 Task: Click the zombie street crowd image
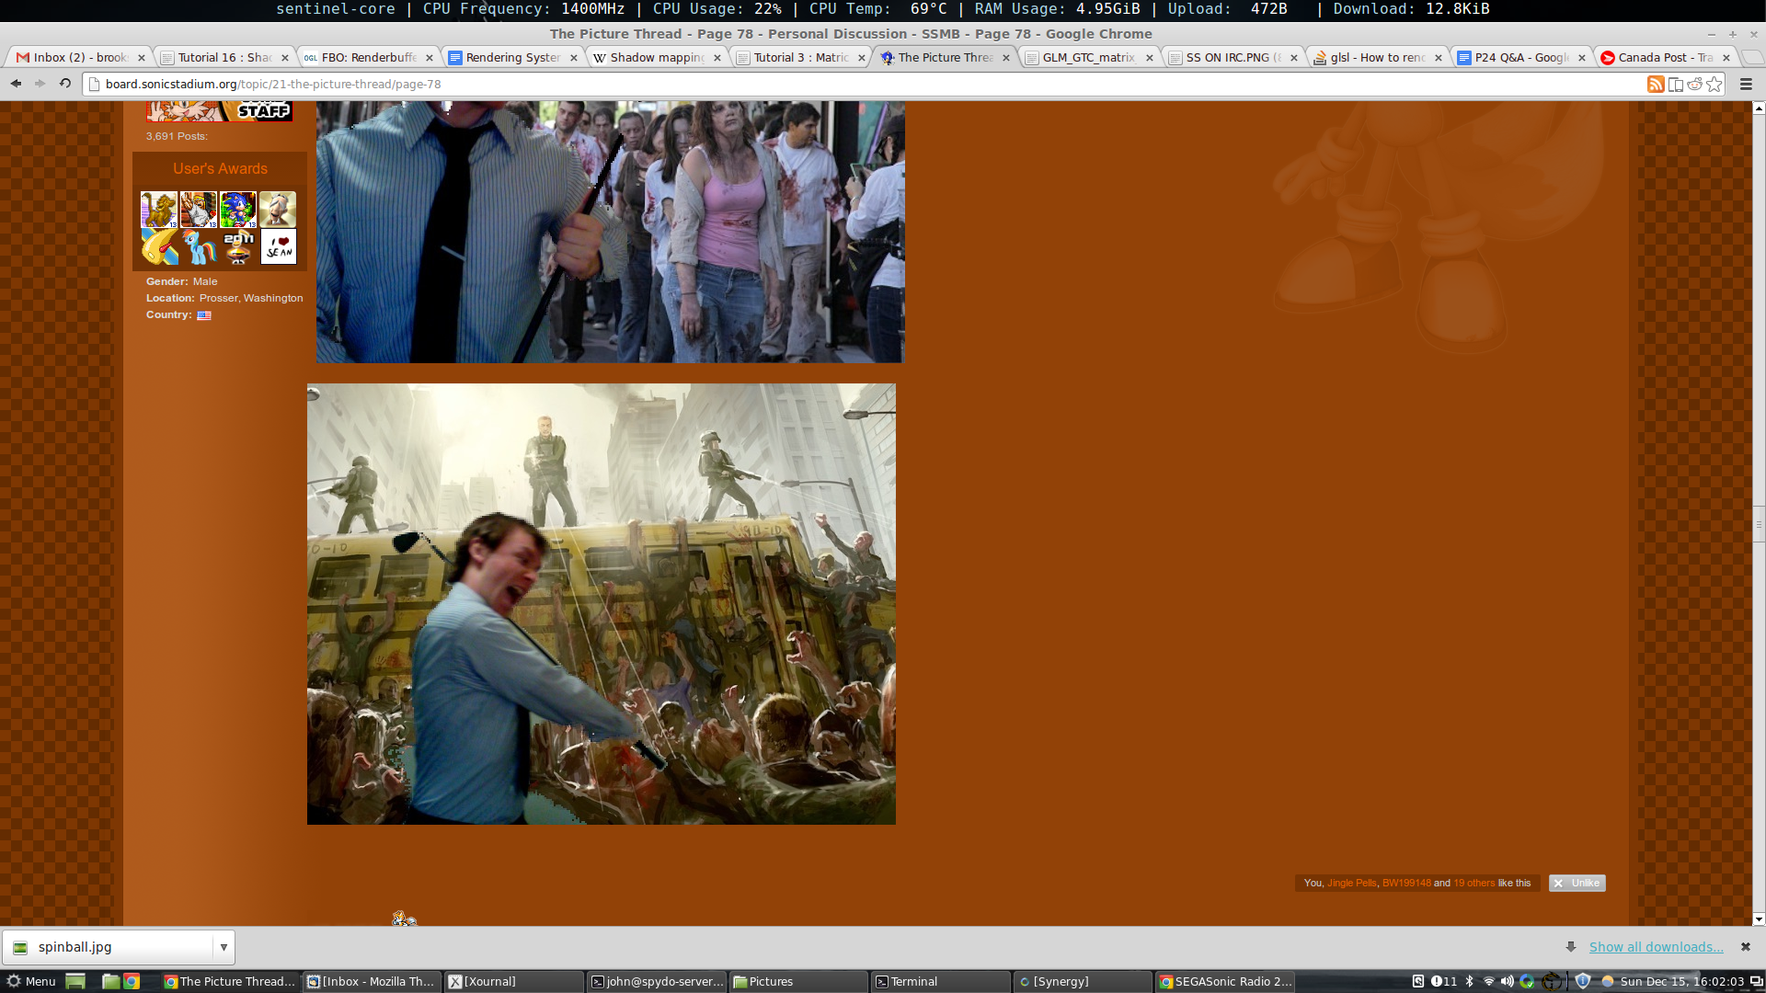pyautogui.click(x=610, y=233)
